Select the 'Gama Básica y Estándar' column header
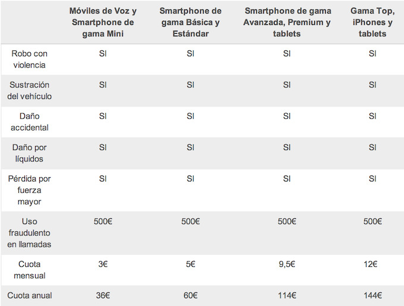Viewport: 404px width, 306px height. point(190,23)
